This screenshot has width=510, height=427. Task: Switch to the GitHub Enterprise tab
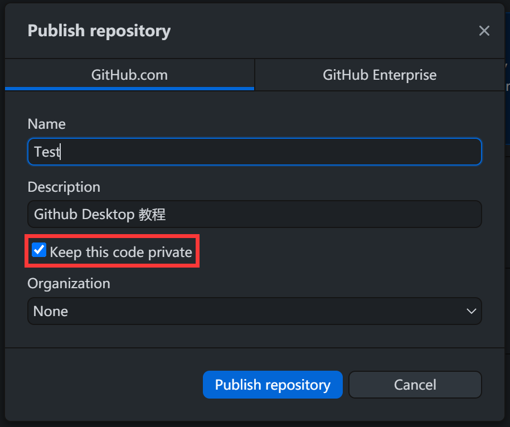[x=380, y=75]
